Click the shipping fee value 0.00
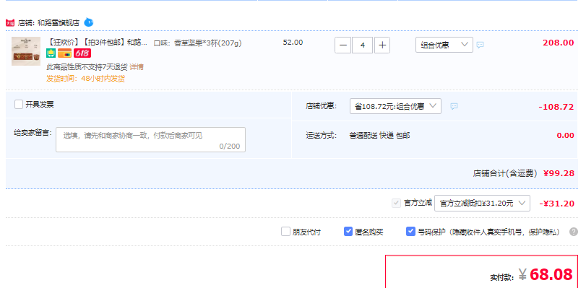The width and height of the screenshot is (586, 288). coord(566,136)
